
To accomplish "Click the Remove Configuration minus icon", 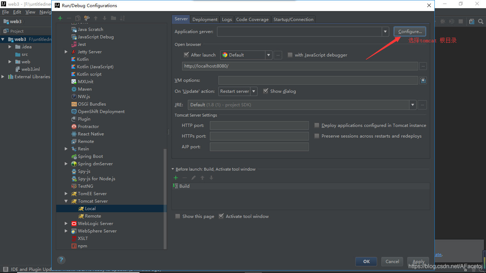I will (69, 18).
